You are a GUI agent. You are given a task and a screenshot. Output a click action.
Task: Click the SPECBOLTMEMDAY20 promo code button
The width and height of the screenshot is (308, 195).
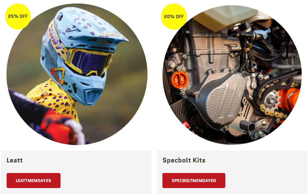tap(194, 181)
